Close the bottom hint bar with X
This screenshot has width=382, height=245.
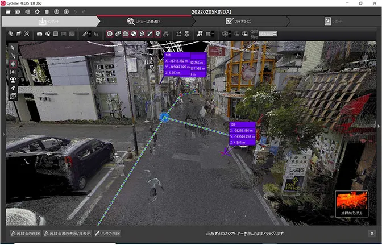tap(372, 234)
